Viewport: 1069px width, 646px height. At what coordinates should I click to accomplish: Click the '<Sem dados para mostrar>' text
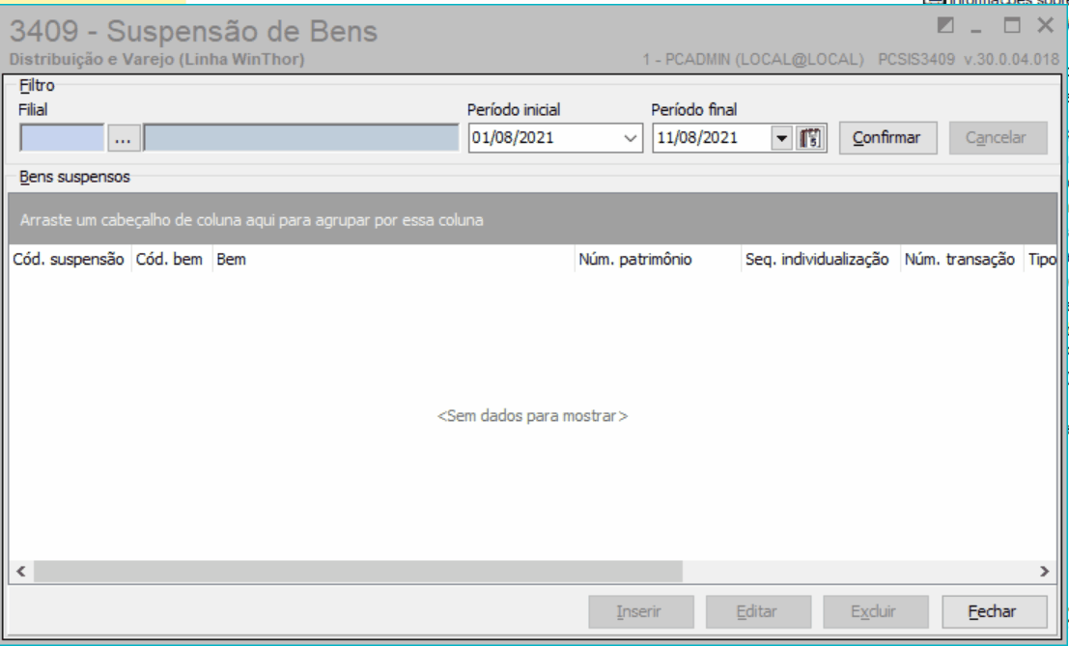click(532, 415)
